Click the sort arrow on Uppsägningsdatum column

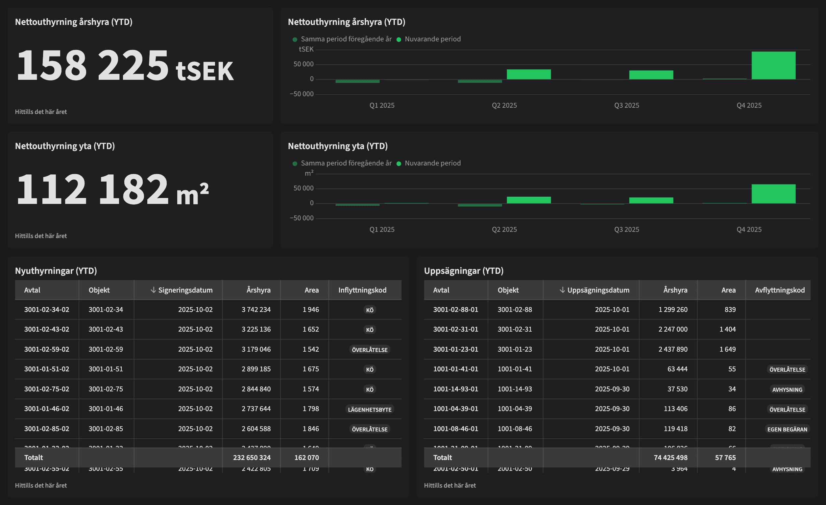pos(563,290)
